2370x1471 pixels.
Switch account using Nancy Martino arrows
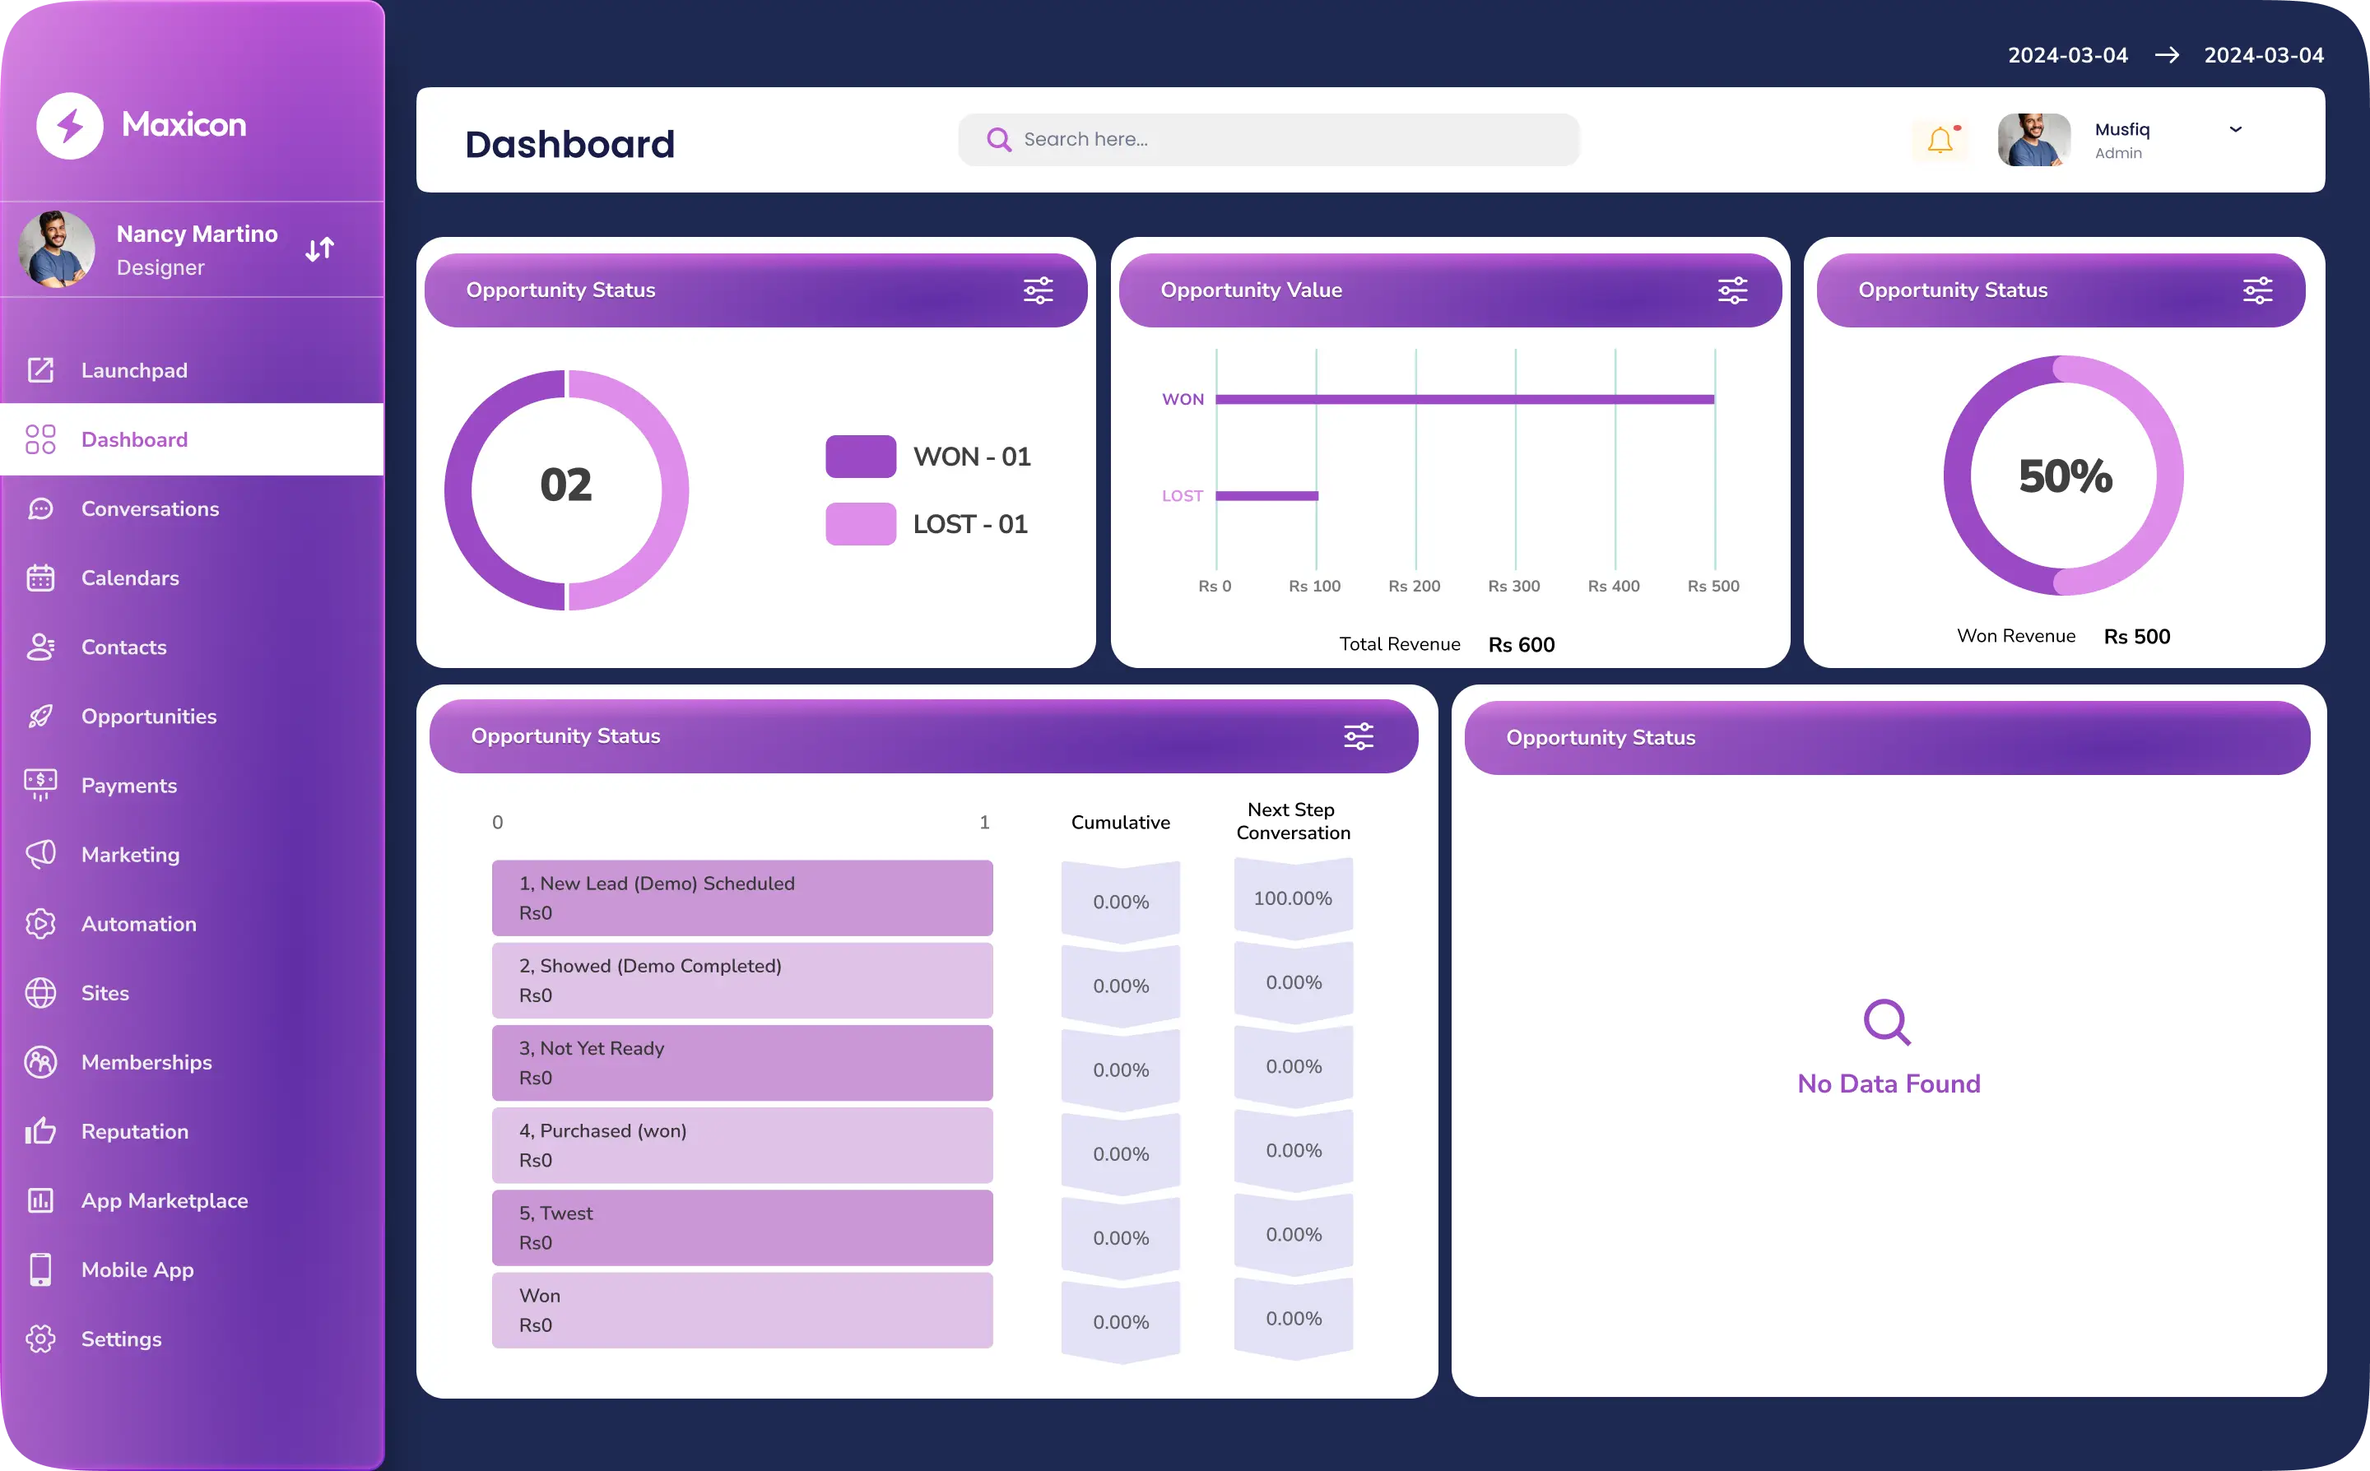319,249
